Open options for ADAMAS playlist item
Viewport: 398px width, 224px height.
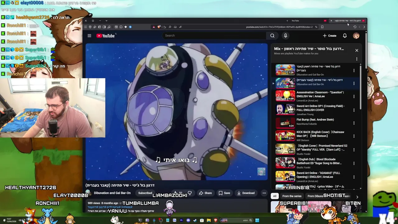click(x=354, y=177)
